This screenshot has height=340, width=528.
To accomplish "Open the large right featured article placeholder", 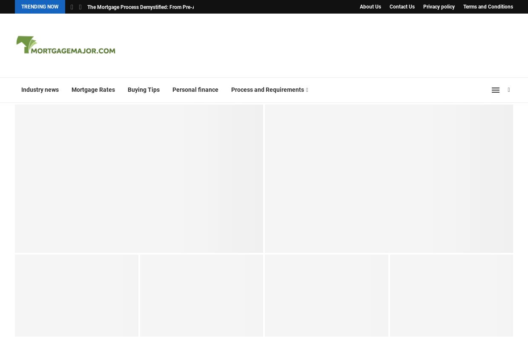I will pos(389,178).
